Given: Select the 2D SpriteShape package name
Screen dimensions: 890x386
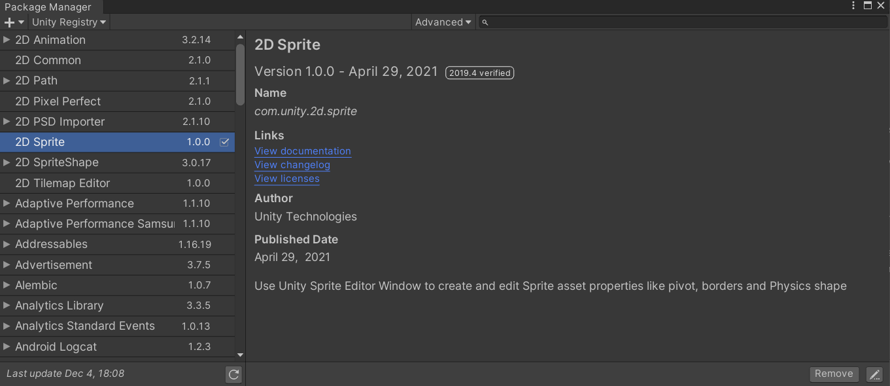Looking at the screenshot, I should pyautogui.click(x=57, y=162).
